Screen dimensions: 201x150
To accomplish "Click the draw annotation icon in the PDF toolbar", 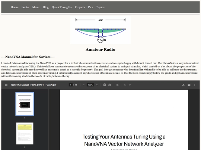I will coord(117,85).
